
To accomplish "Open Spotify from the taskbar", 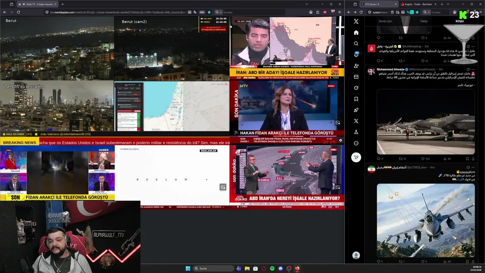I will point(272,268).
